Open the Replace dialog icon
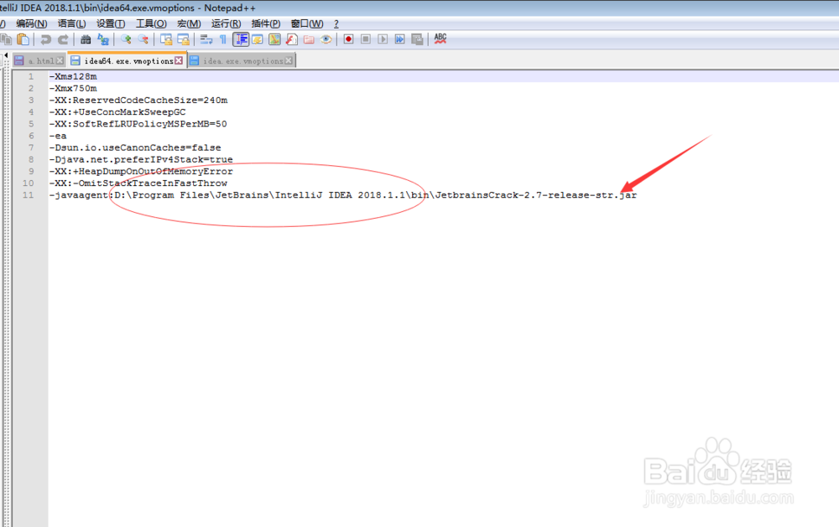Viewport: 839px width, 527px height. pyautogui.click(x=102, y=39)
